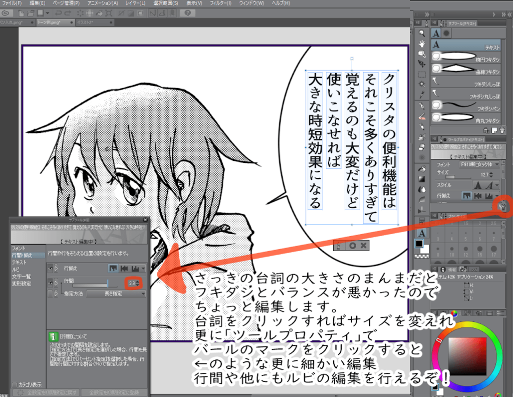Click 全設定を初期設定に戻す button
Viewport: 513px width, 397px height.
46,392
